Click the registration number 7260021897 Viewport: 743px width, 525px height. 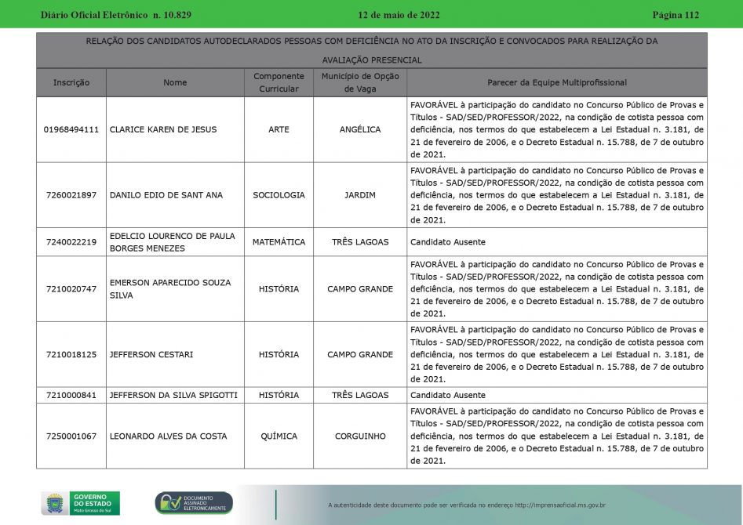[71, 195]
